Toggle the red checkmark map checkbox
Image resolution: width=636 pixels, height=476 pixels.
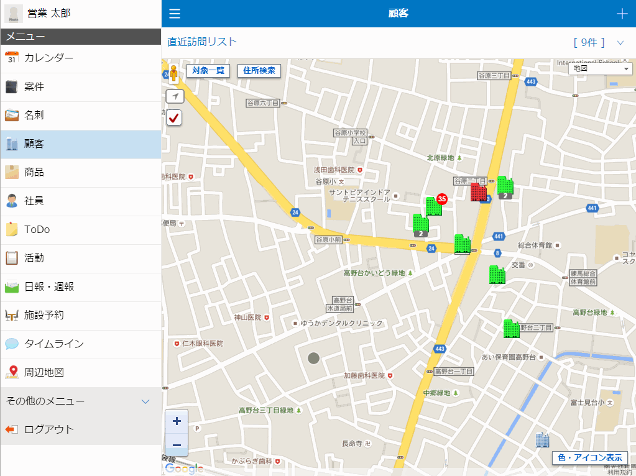coord(174,117)
